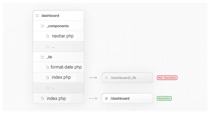Click the format-date.php file icon
Viewport: 210px width, 114px height.
[x=48, y=67]
